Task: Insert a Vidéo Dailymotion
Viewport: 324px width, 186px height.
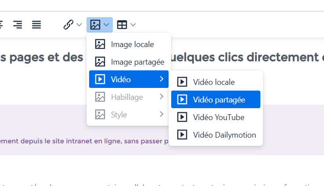Action: [x=224, y=135]
